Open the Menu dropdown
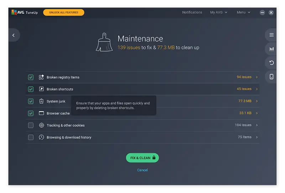The width and height of the screenshot is (285, 193). coord(243,12)
